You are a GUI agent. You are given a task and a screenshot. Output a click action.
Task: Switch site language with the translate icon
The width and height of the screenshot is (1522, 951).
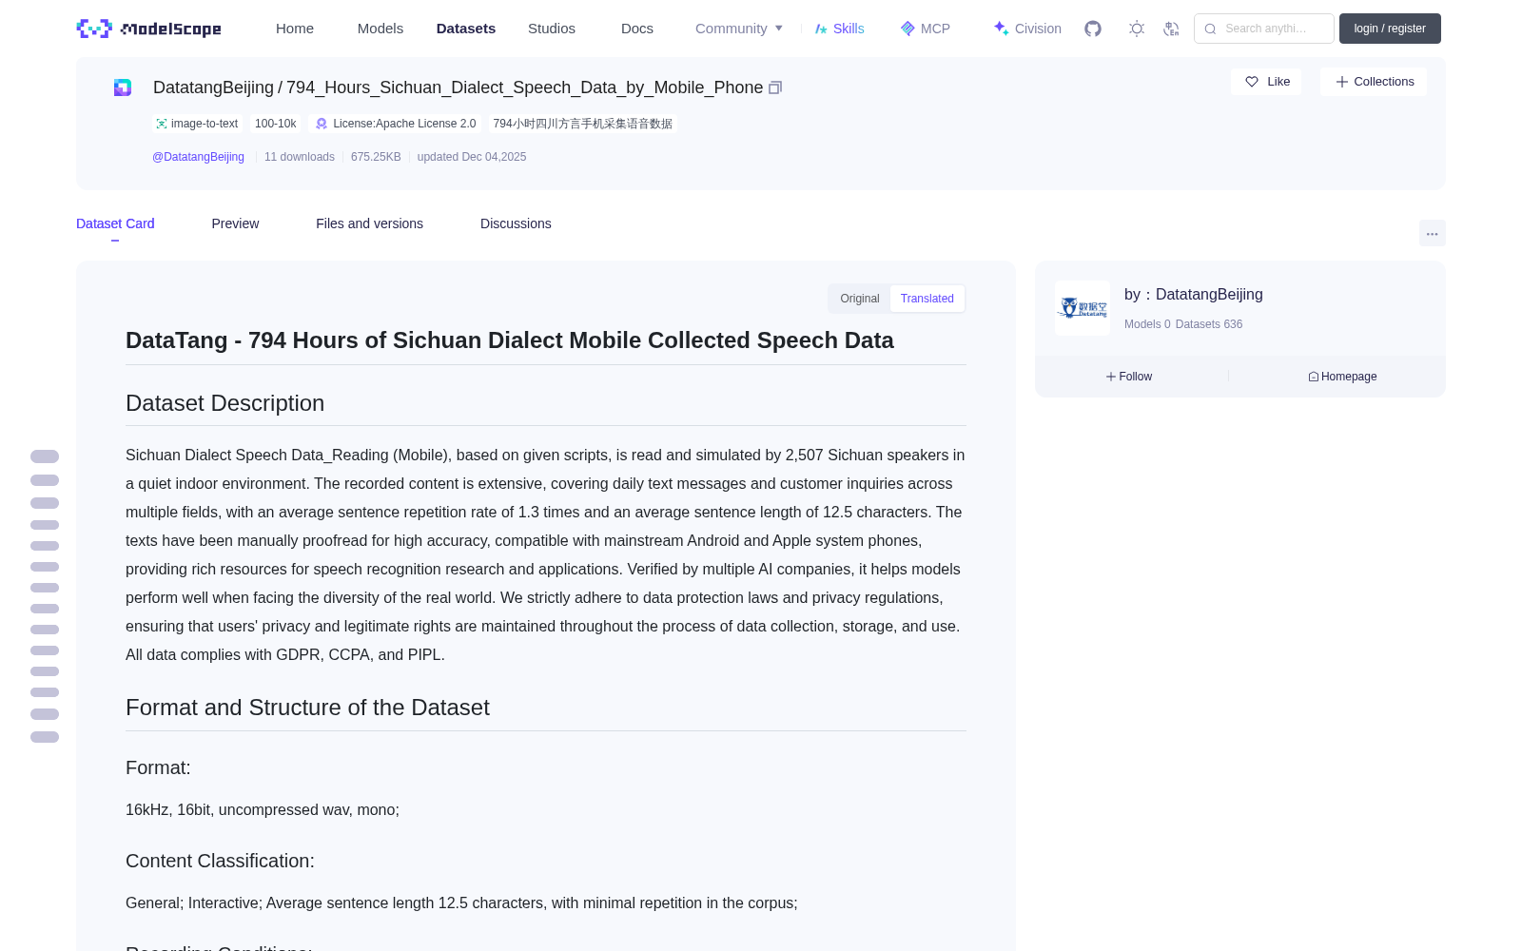coord(1171,29)
